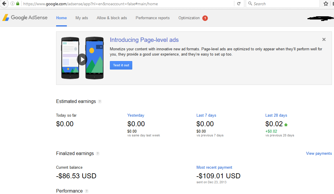This screenshot has width=334, height=194.
Task: Open the View payments link
Action: tap(319, 153)
